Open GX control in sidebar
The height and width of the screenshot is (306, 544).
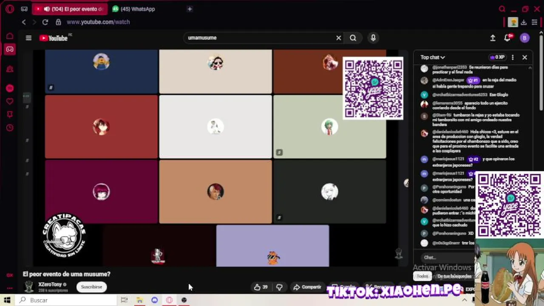point(10,275)
